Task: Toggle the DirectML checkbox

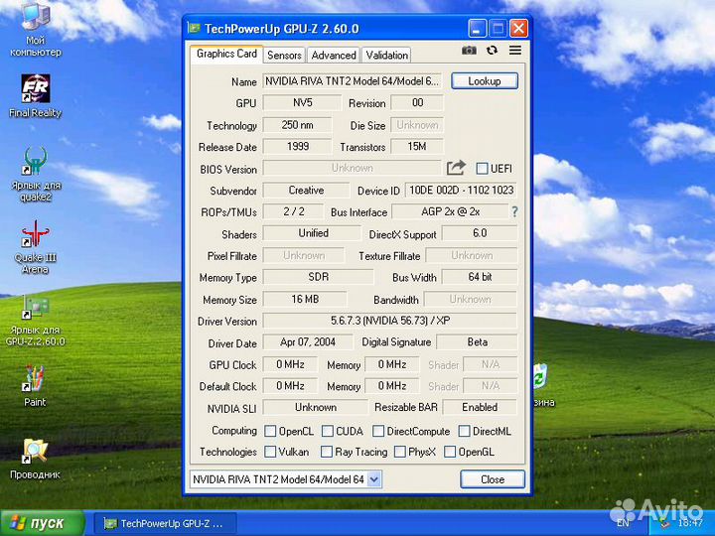Action: [464, 431]
